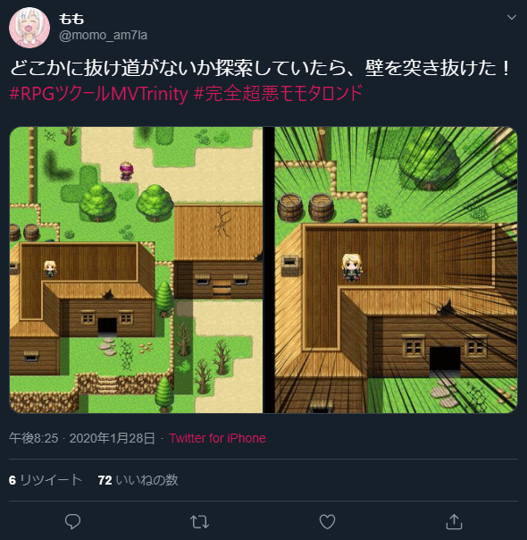Viewport: 527px width, 540px height.
Task: Like the tweet with the heart icon
Action: (x=327, y=521)
